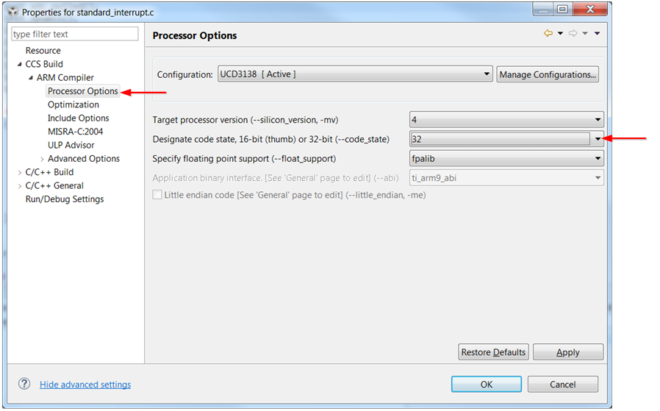Screen dimensions: 660x411
Task: Click the back navigation arrow icon
Action: point(548,33)
